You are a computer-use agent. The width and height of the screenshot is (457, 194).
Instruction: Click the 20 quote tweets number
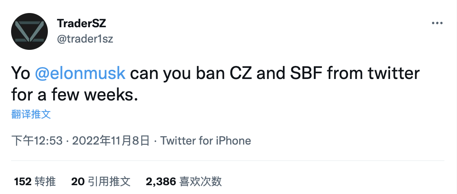click(x=77, y=181)
